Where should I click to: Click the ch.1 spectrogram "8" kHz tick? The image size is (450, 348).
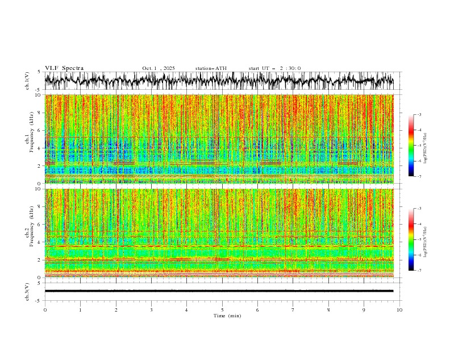point(40,113)
